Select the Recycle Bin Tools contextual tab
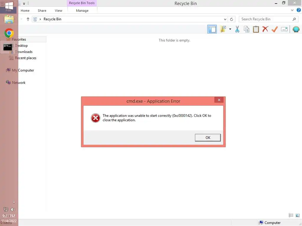This screenshot has width=302, height=226. point(82,3)
